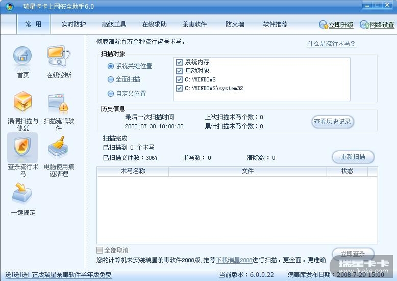This screenshot has width=397, height=281.
Task: Uncheck the 系统内存 checkbox
Action: tap(179, 62)
